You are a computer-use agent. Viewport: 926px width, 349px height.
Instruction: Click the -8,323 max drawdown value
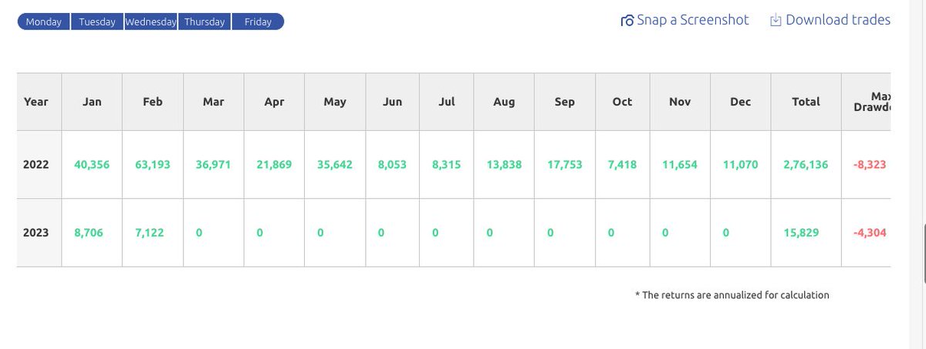(871, 165)
